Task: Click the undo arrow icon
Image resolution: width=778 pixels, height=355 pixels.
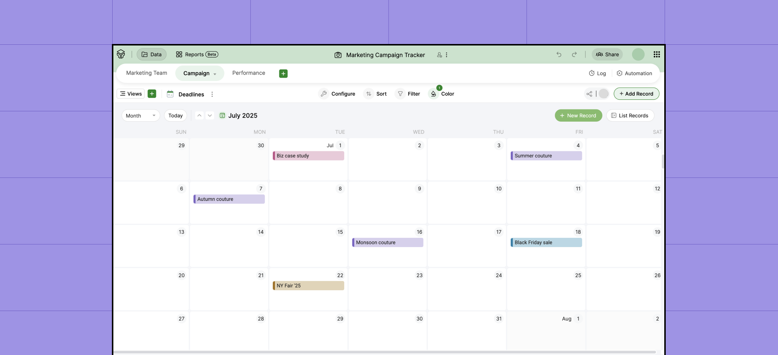Action: coord(559,54)
